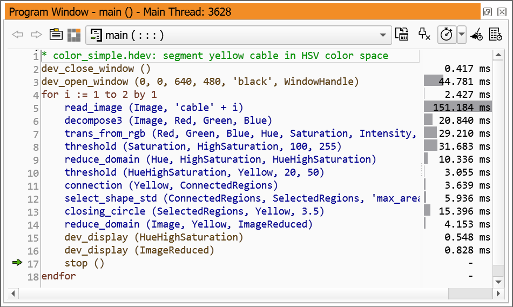Toggle the profiler stopwatch button
513x307 pixels.
446,35
